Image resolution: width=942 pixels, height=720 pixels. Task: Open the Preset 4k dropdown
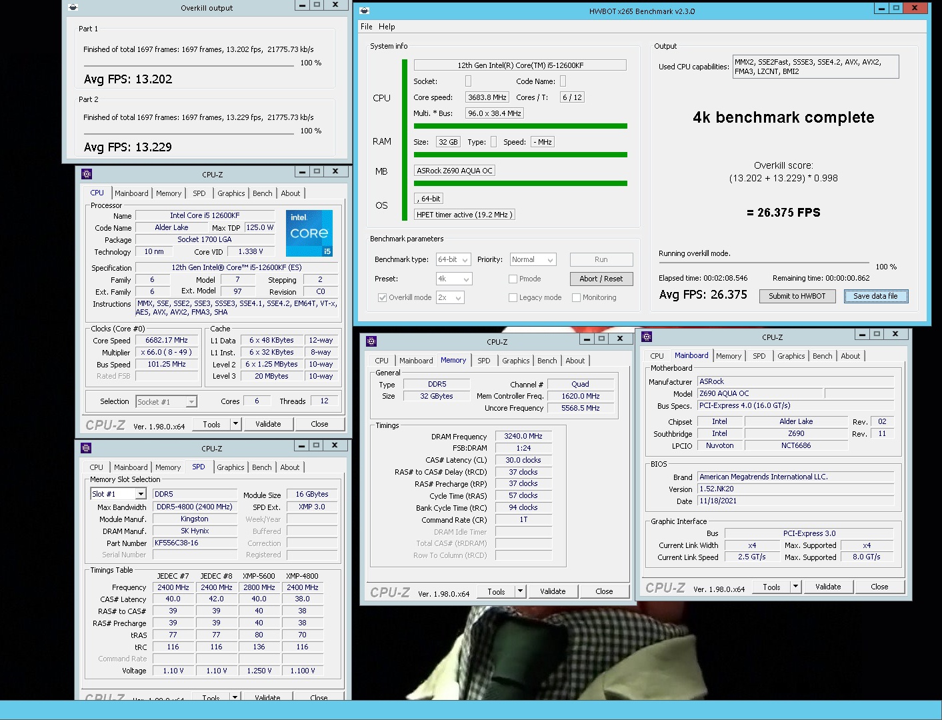coord(454,279)
